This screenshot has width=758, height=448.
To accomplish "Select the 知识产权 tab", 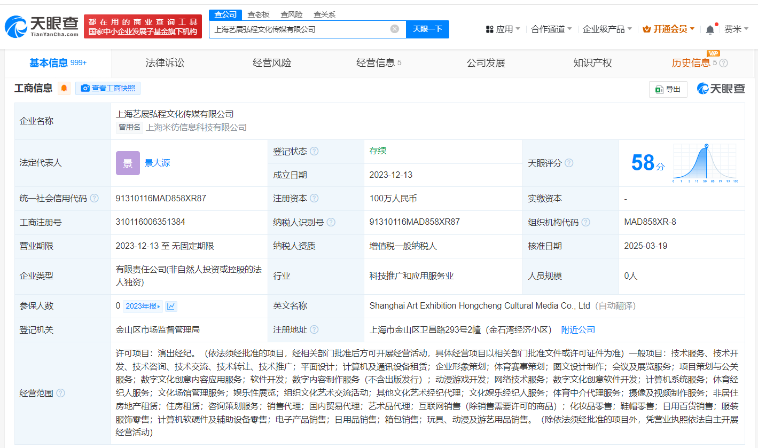I will (592, 63).
